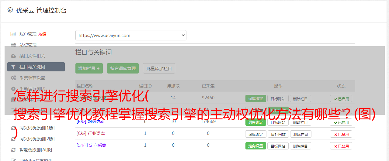Click 目标网站 for 网站更新
Screen dimensions: 389x161
[278, 122]
